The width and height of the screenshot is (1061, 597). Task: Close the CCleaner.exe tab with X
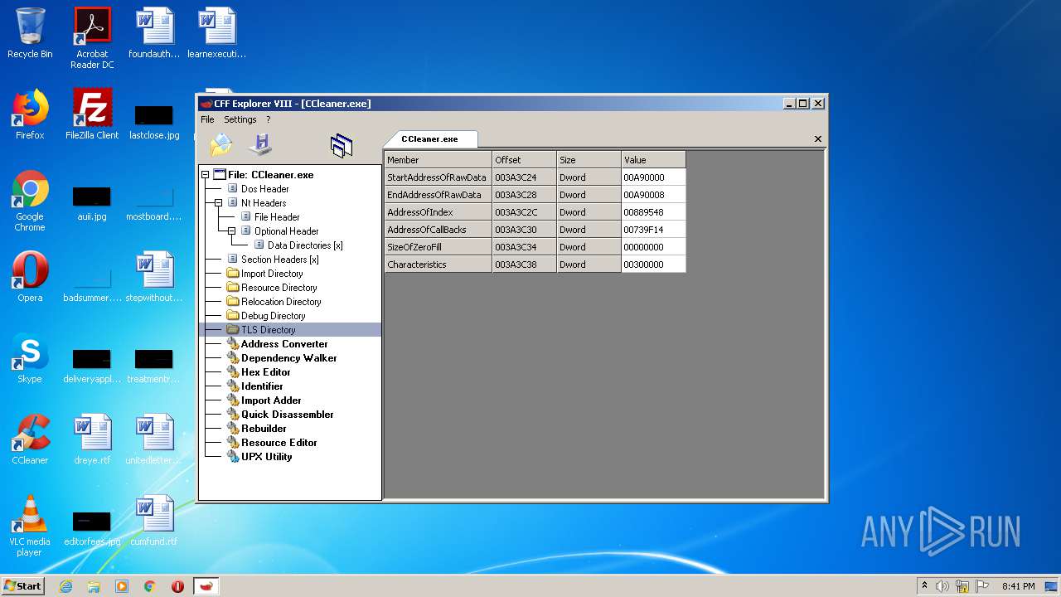pyautogui.click(x=818, y=139)
